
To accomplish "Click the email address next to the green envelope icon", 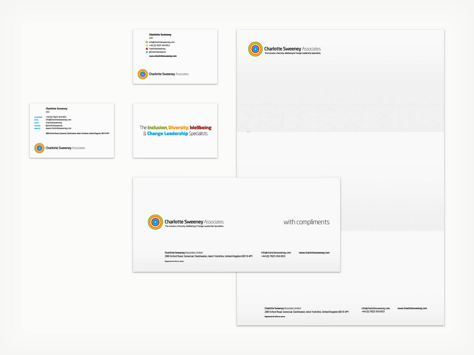I will [162, 42].
